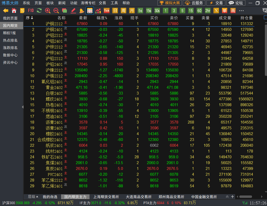Click the refresh arrows icon
Image resolution: width=267 pixels, height=206 pixels.
[39, 11]
